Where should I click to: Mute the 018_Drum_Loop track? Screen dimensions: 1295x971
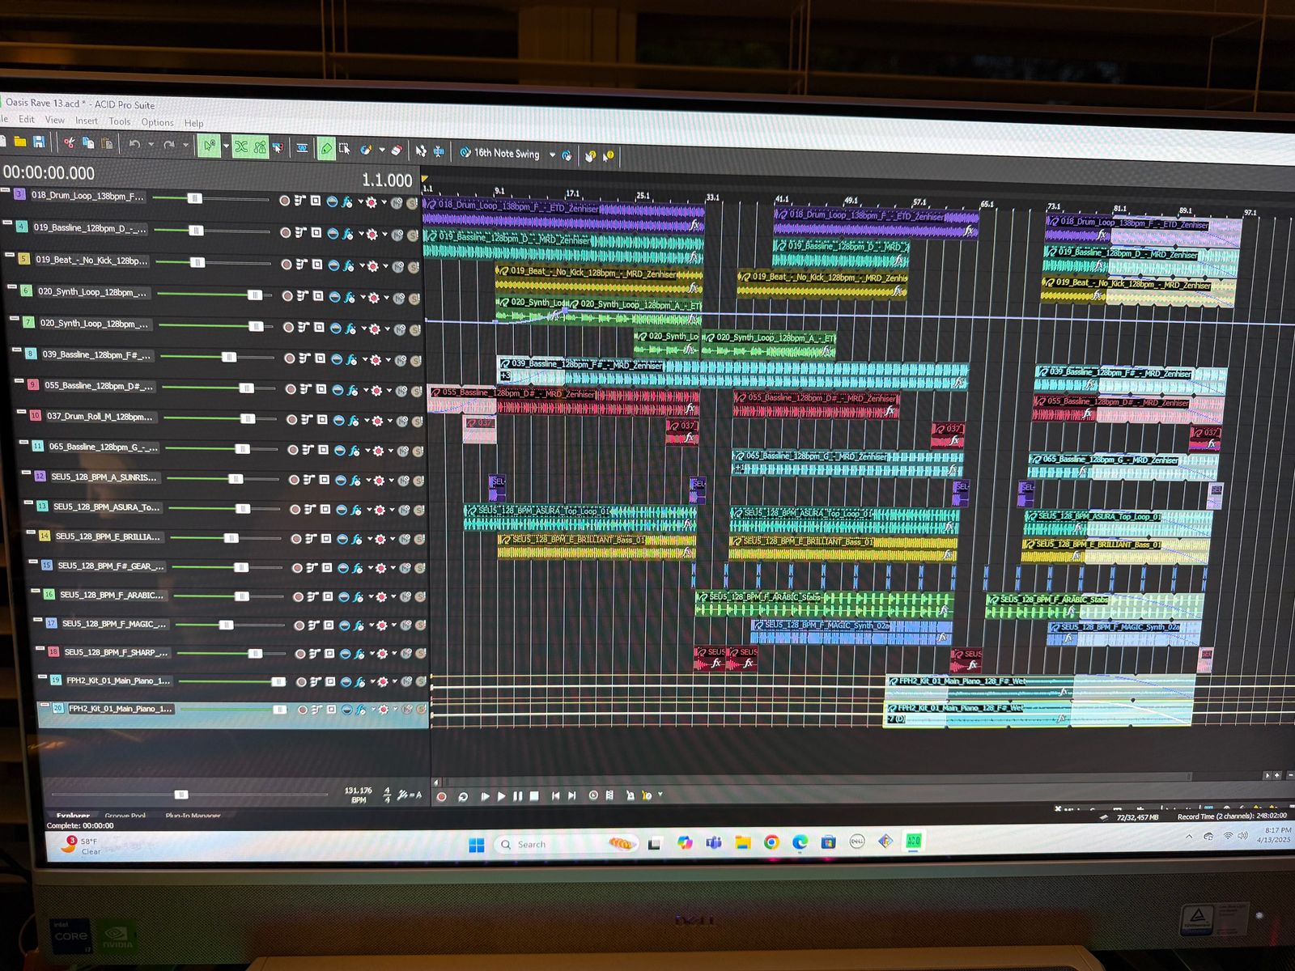(x=396, y=203)
